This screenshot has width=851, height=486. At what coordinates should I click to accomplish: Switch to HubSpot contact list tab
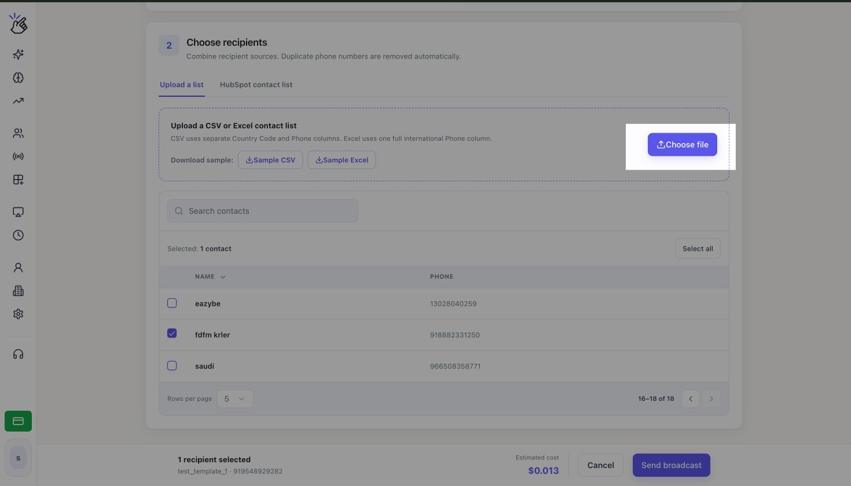256,85
